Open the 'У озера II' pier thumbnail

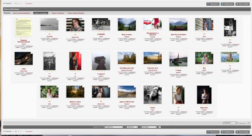coord(101,61)
